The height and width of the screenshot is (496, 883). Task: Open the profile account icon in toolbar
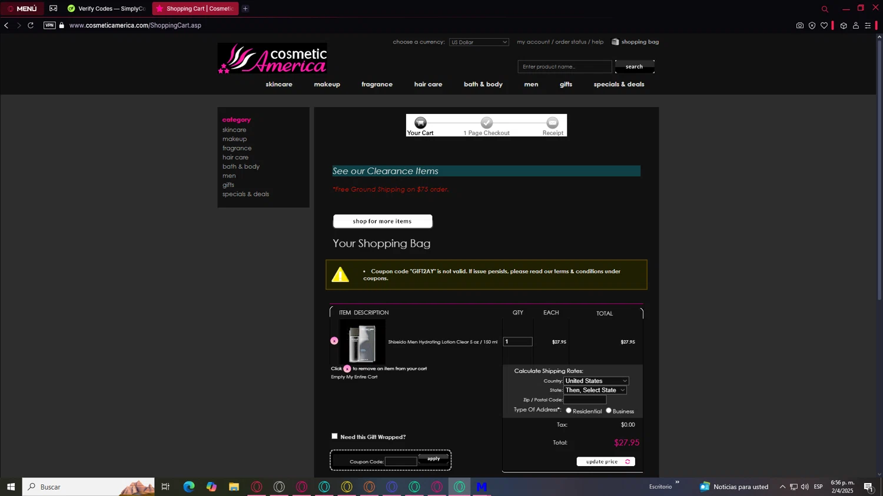click(856, 25)
